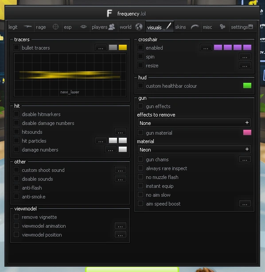Pick the green healthbar colour swatch
Screen dimensions: 265x272
tap(247, 85)
